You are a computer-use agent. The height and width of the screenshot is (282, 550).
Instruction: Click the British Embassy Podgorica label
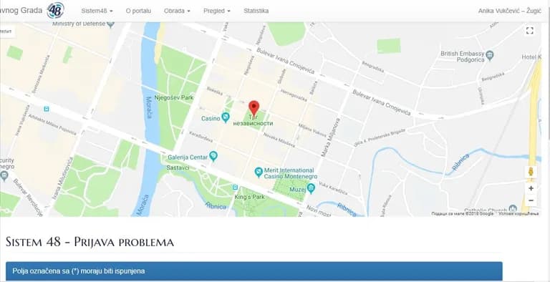(x=463, y=57)
